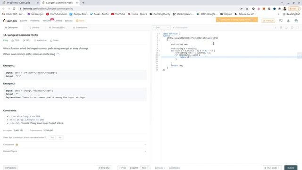Image resolution: width=302 pixels, height=170 pixels.
Task: Click the Premium button
Action: (268, 21)
